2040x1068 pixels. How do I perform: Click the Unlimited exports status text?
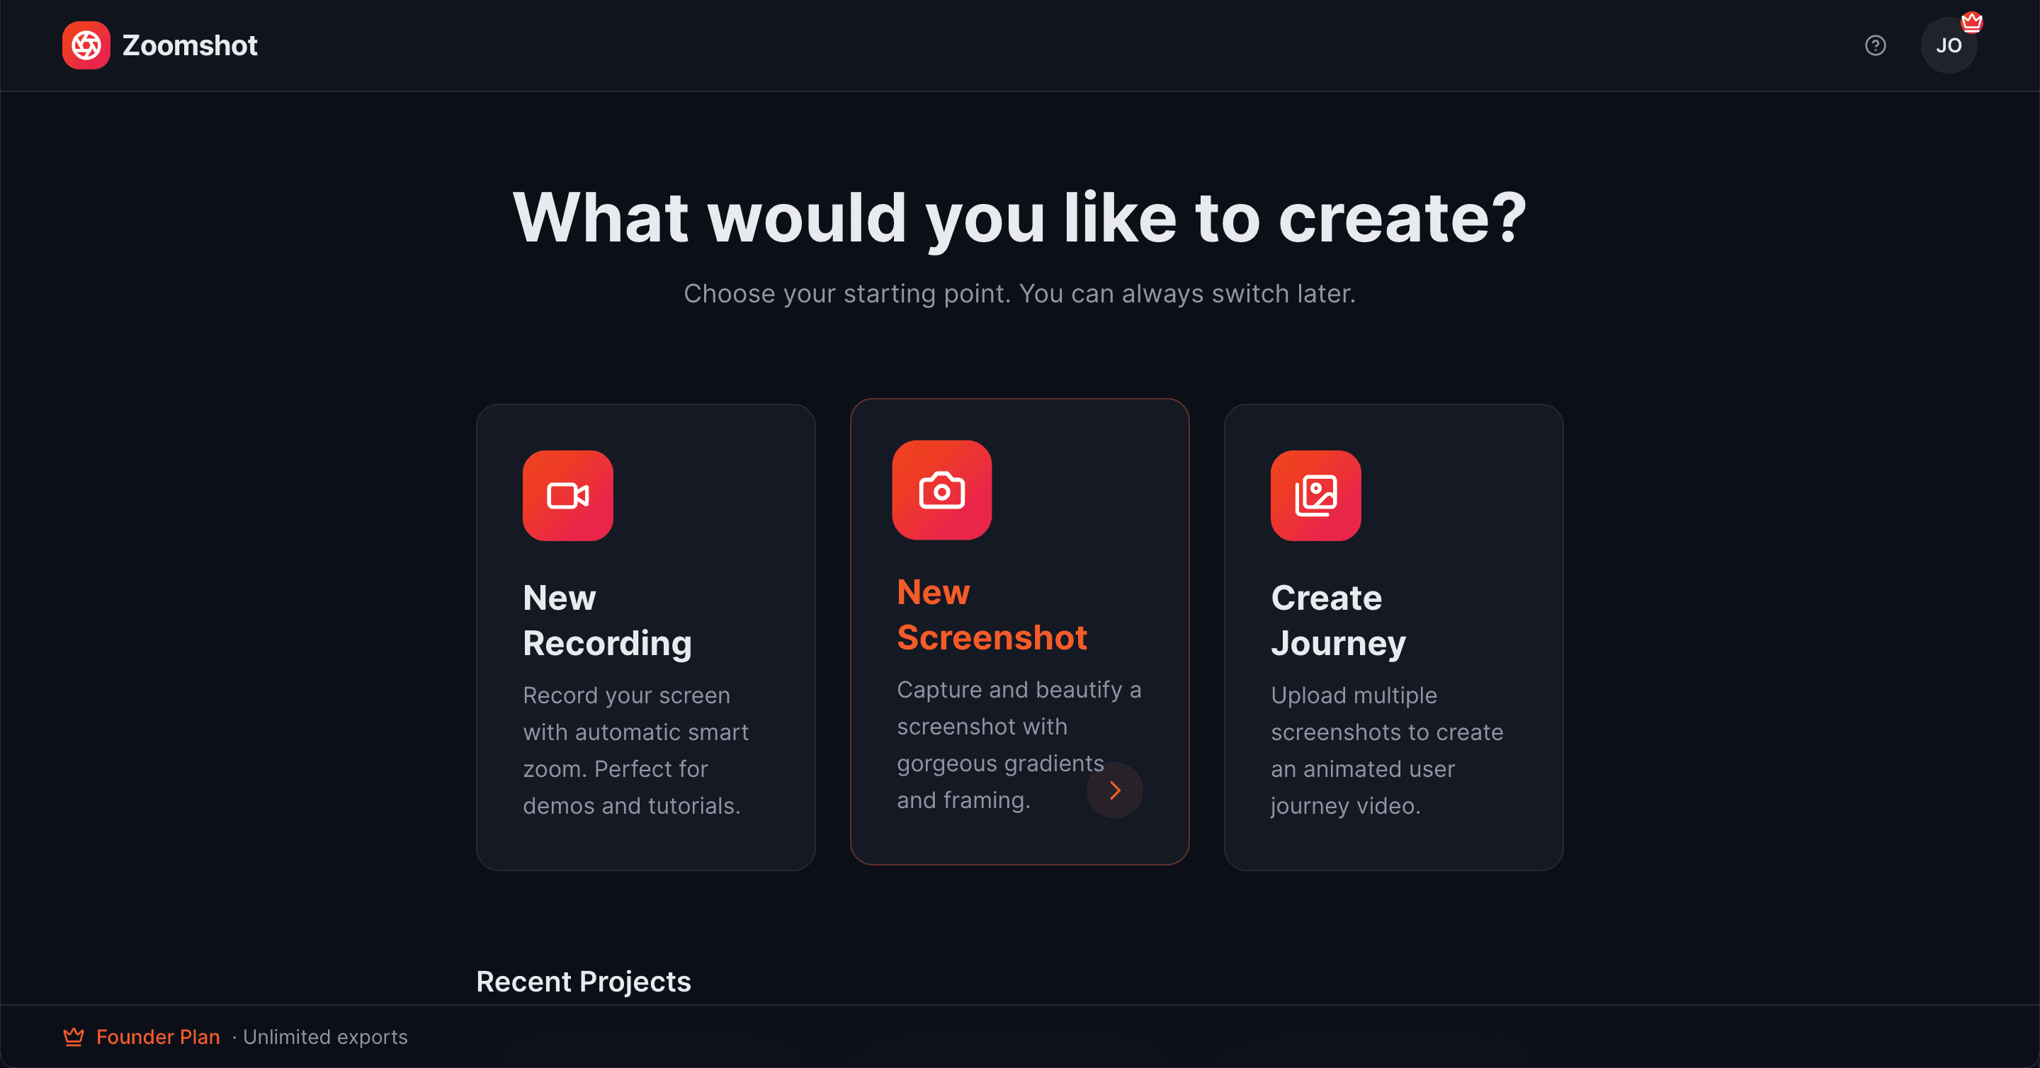[x=324, y=1036]
